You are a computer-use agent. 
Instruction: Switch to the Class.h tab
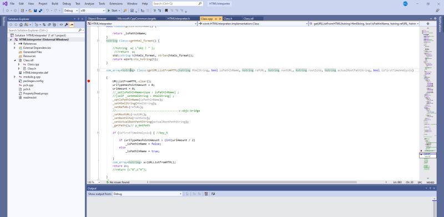point(228,19)
